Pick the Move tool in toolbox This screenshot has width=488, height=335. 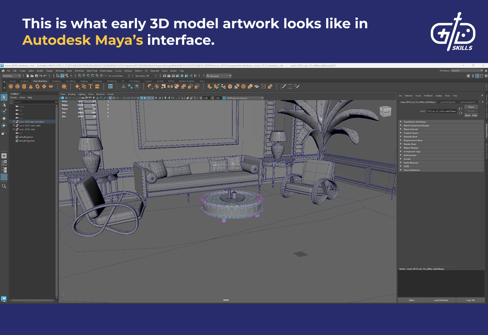click(4, 119)
